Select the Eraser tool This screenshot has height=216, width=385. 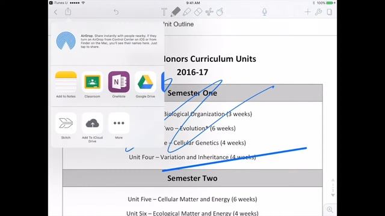click(x=198, y=12)
